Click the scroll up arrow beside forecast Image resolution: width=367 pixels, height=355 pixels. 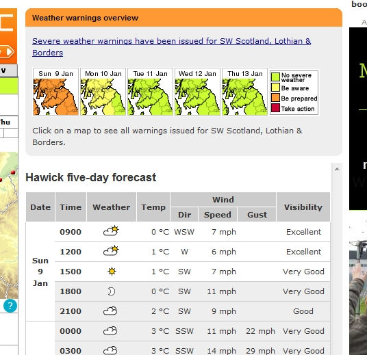pyautogui.click(x=337, y=169)
